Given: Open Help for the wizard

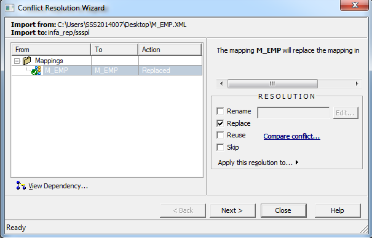Looking at the screenshot, I should tap(338, 210).
